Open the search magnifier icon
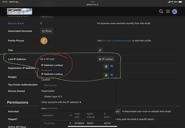The image size is (185, 128). tap(161, 11)
